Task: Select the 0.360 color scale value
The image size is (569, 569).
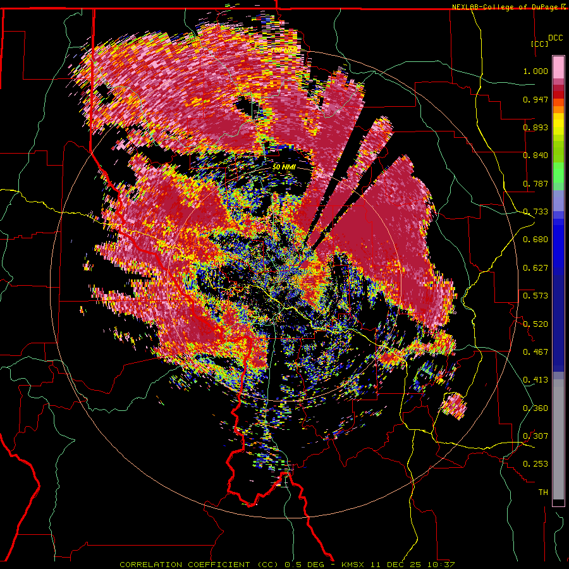Action: pyautogui.click(x=535, y=408)
